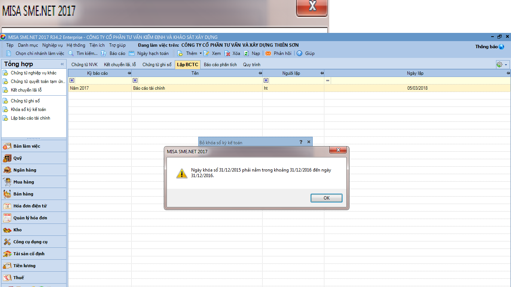511x287 pixels.
Task: Open the Ngân hàng module
Action: [x=34, y=170]
